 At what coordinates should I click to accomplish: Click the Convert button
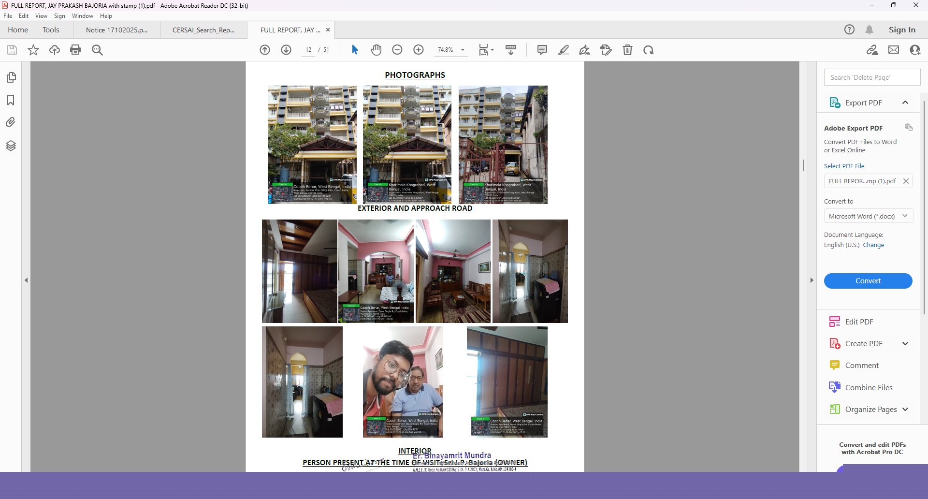(868, 280)
